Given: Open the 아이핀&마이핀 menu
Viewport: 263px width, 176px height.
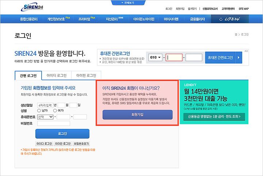Looking at the screenshot, I should click(144, 19).
